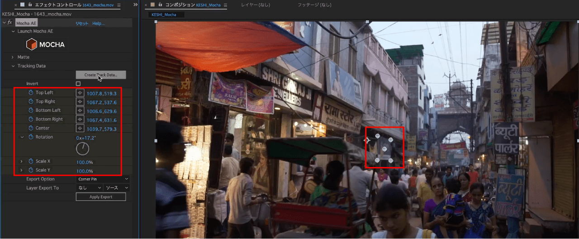Open the Composition panel menu icon

(225, 5)
